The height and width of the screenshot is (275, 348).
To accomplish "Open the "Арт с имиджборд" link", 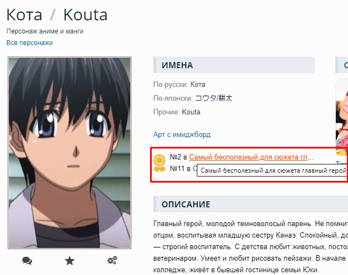I will 182,135.
